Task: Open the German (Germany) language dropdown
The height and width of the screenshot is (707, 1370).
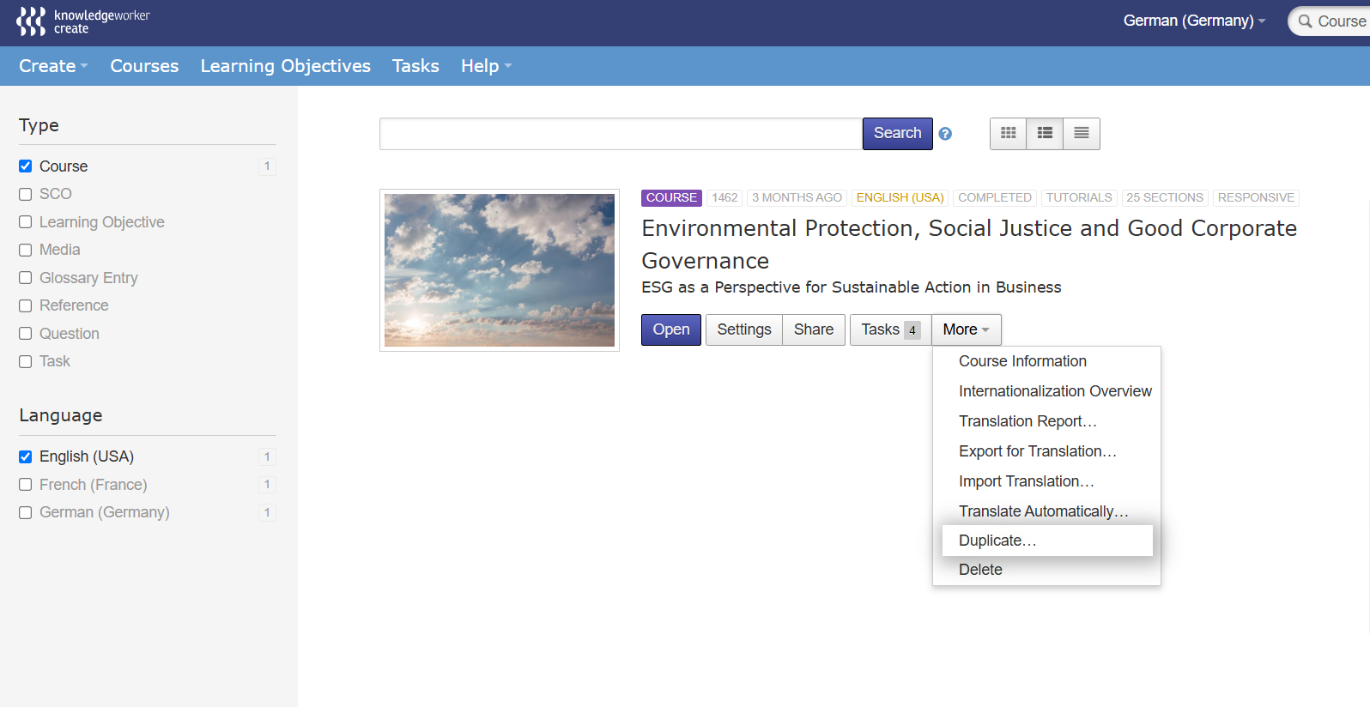Action: pyautogui.click(x=1194, y=21)
